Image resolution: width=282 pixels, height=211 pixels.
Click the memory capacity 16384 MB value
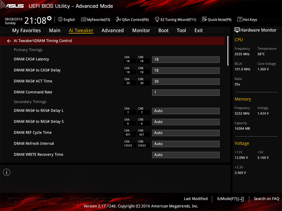point(242,129)
